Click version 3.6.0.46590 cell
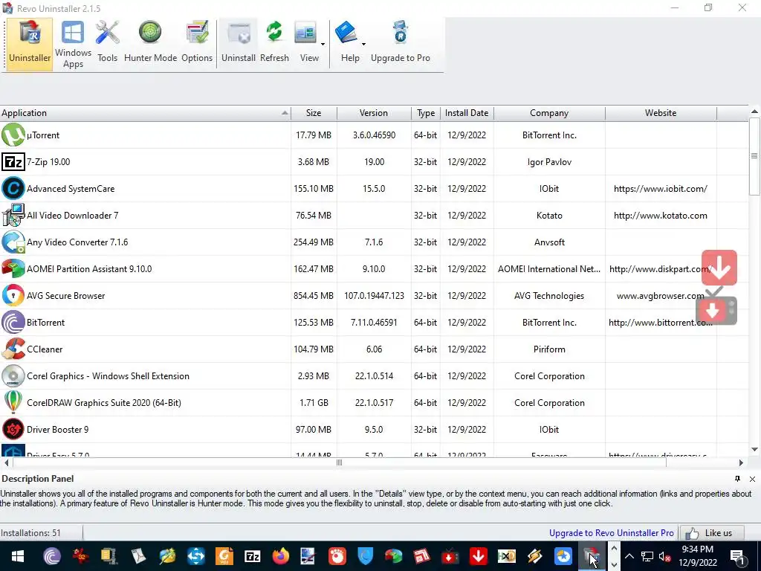This screenshot has width=761, height=571. (374, 135)
